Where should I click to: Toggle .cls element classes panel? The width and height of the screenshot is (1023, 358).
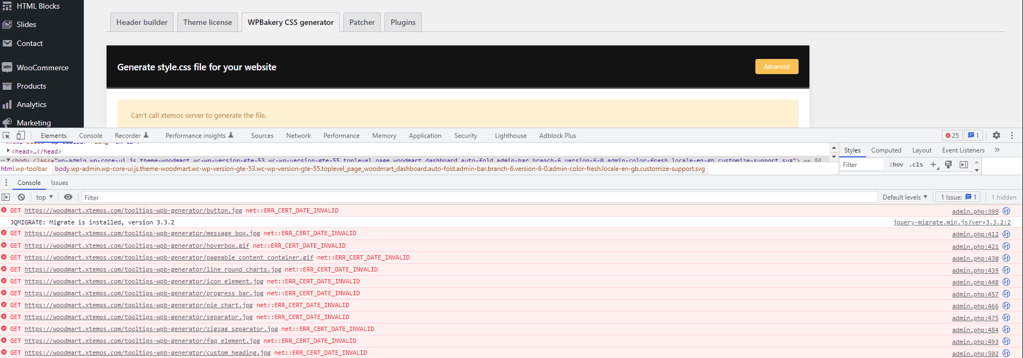tap(916, 164)
